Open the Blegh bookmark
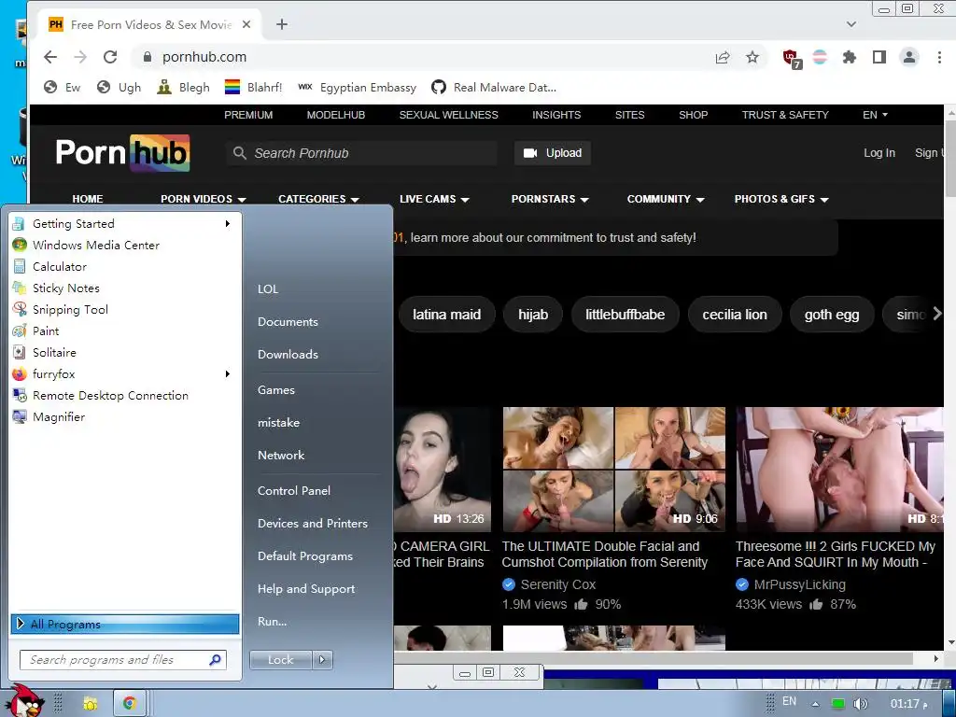 coord(184,87)
